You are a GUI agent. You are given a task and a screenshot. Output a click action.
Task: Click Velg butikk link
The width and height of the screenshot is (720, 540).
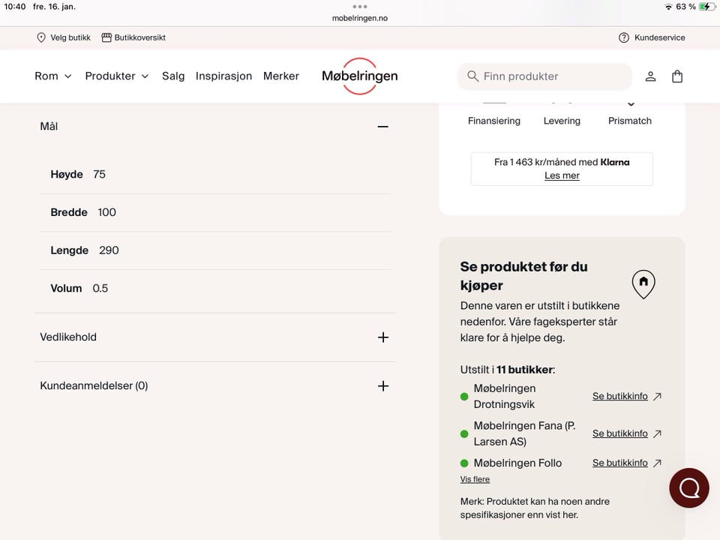click(x=70, y=37)
